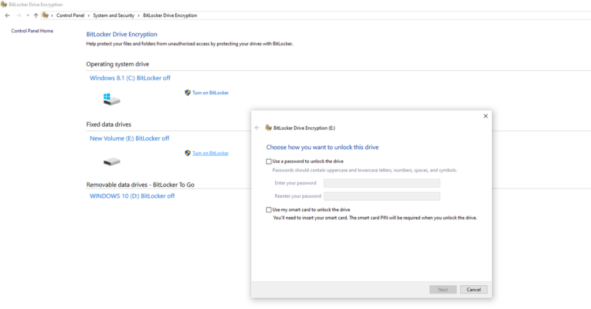Expand the chevron before Control Panel in the breadcrumb
This screenshot has height=309, width=591.
[53, 16]
